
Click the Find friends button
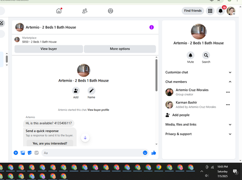click(x=193, y=11)
